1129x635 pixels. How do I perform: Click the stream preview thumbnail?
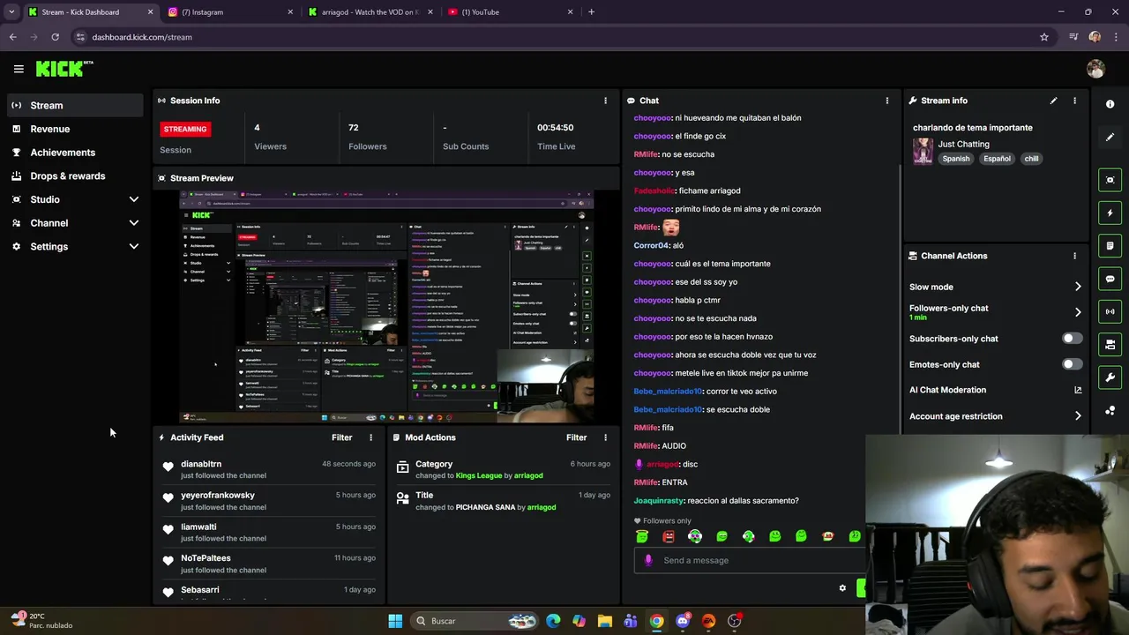(x=386, y=306)
